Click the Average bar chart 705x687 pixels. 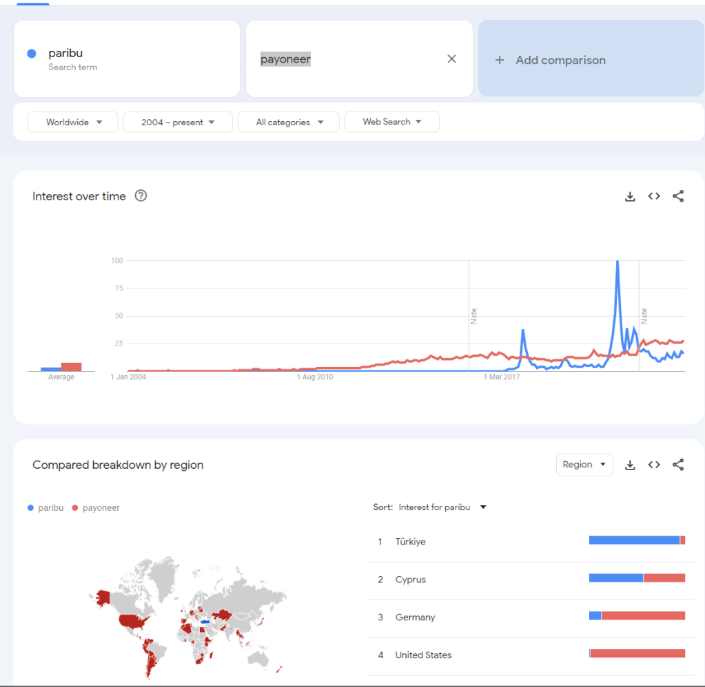tap(61, 367)
